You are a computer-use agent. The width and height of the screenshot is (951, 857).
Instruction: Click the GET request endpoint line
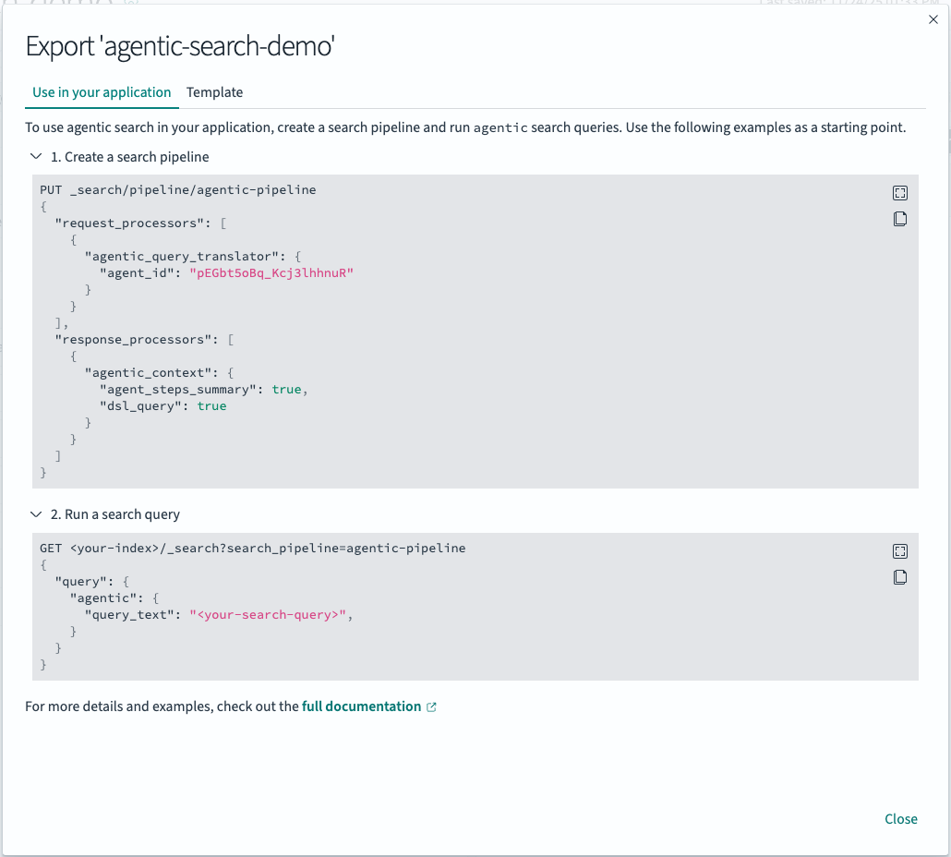(252, 548)
